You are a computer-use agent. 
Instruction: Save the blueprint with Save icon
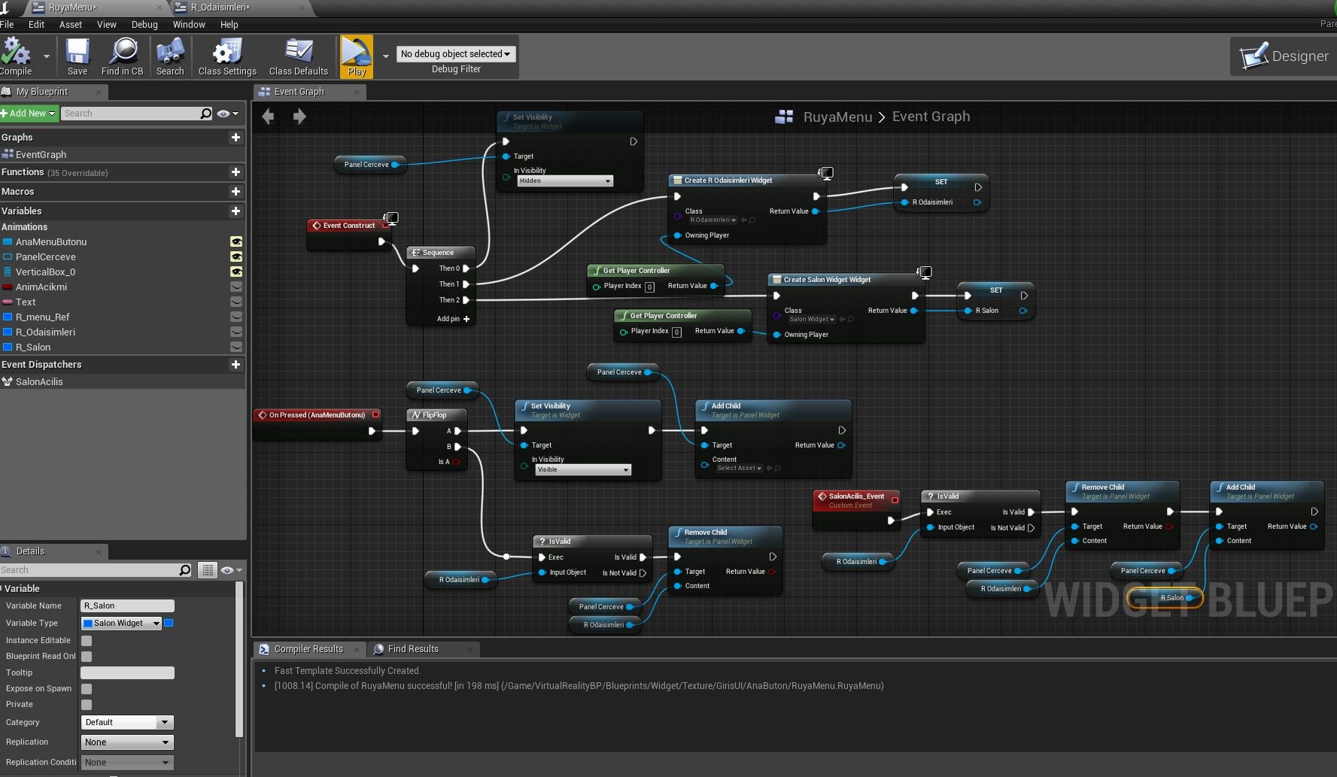tap(77, 56)
